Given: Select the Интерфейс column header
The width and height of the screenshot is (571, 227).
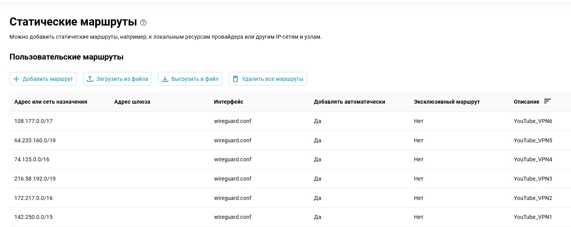Looking at the screenshot, I should 228,102.
